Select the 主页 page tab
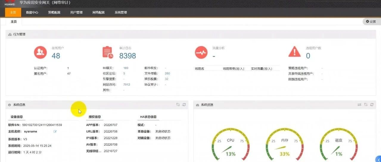381x162 pixels. tap(14, 22)
